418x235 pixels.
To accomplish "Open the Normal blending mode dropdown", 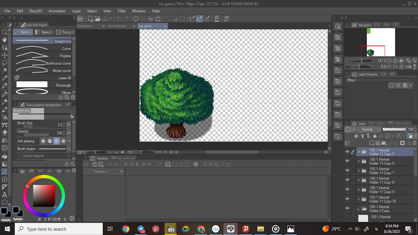I will [x=369, y=129].
